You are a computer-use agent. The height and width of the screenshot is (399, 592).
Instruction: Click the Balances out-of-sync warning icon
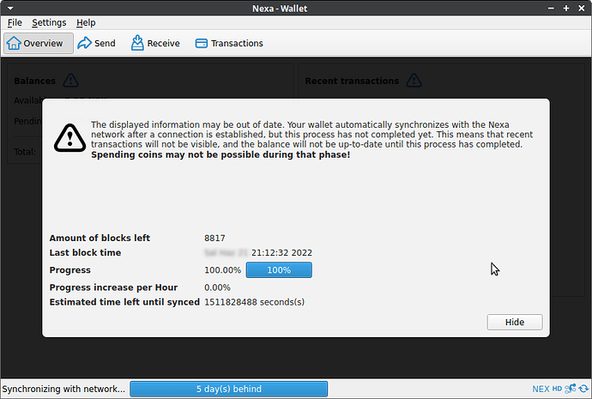pyautogui.click(x=70, y=81)
